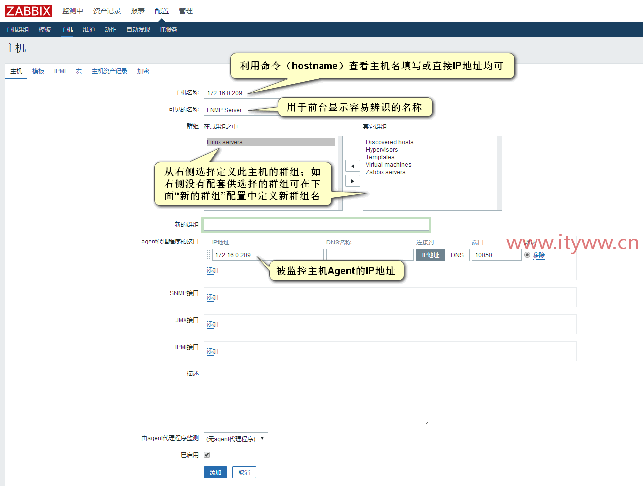The image size is (643, 486).
Task: Click 添加 link in IPMI接口
Action: pyautogui.click(x=213, y=351)
